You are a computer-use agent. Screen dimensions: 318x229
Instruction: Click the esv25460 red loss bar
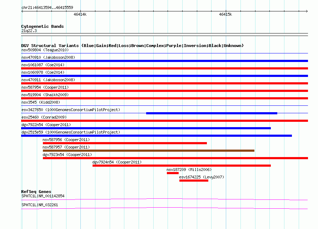pyautogui.click(x=164, y=121)
